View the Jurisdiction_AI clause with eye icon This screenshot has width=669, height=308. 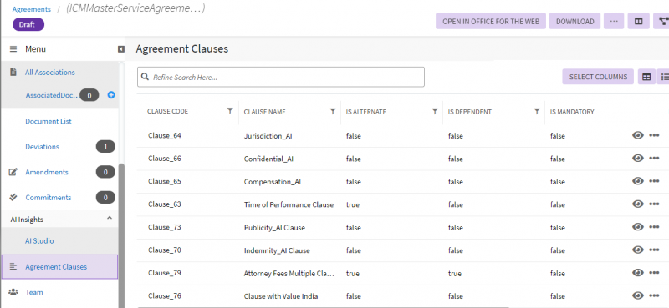[x=638, y=135]
